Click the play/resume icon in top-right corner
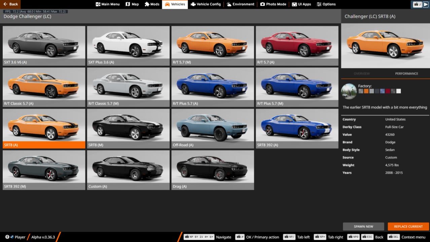 point(425,4)
